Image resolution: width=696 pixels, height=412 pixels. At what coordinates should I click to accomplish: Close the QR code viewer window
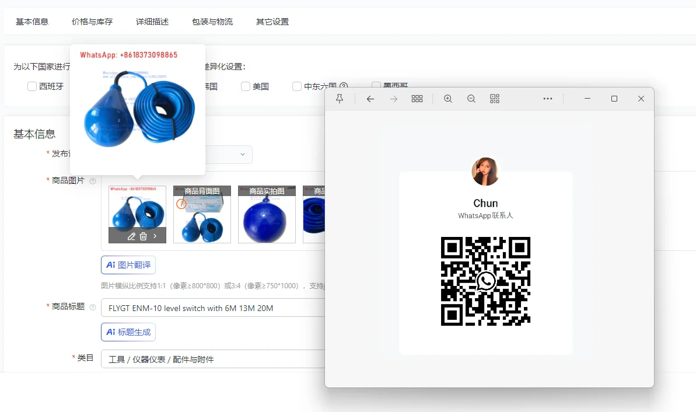641,99
